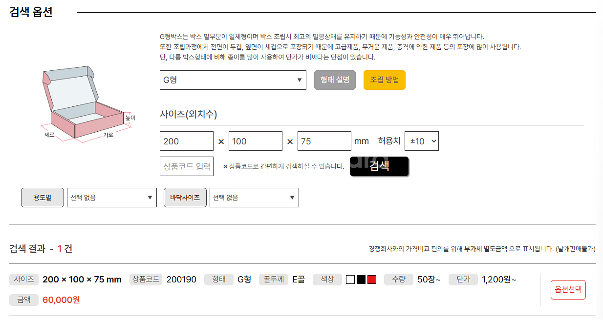Focus the depth field showing 100
Image resolution: width=603 pixels, height=320 pixels.
[256, 141]
